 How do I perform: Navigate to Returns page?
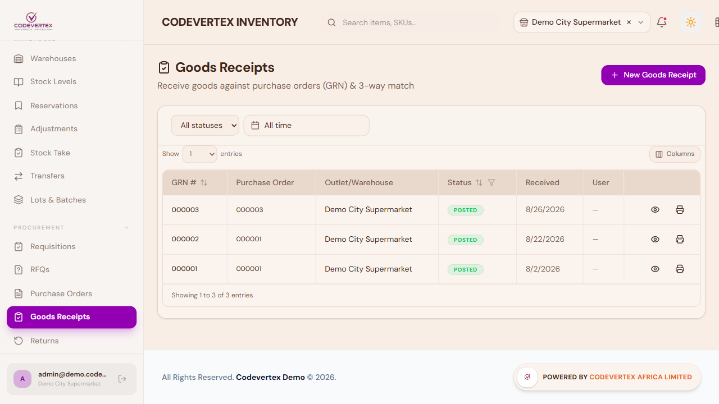(x=71, y=341)
